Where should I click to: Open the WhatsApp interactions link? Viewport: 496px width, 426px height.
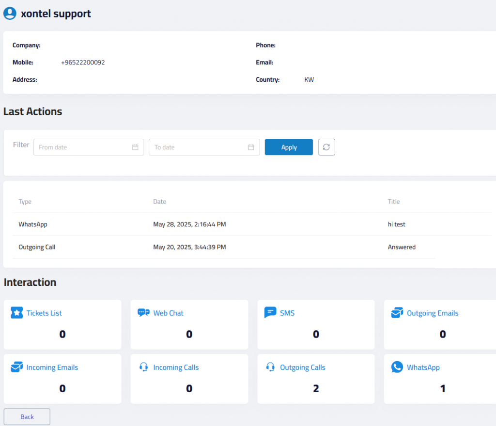click(423, 367)
